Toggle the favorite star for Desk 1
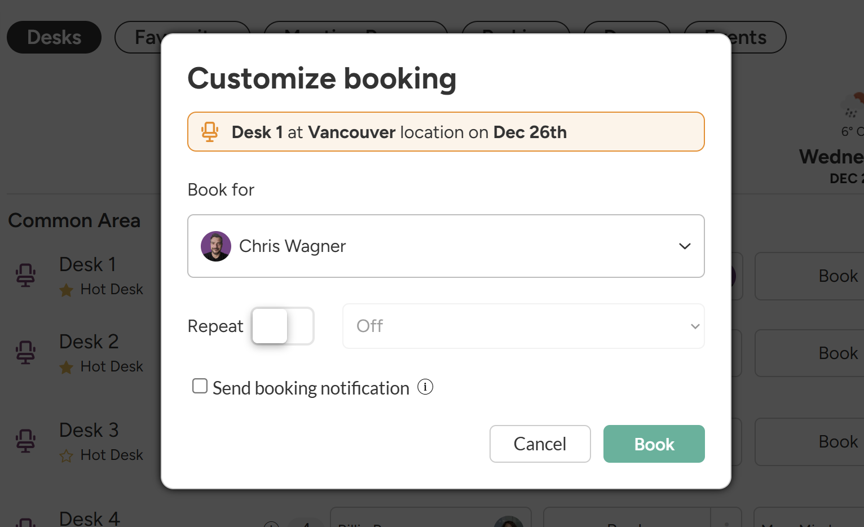864x527 pixels. [x=67, y=290]
